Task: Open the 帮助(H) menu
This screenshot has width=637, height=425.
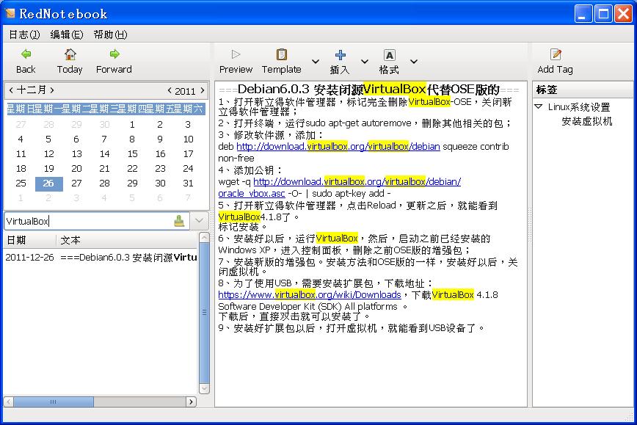Action: (x=110, y=34)
